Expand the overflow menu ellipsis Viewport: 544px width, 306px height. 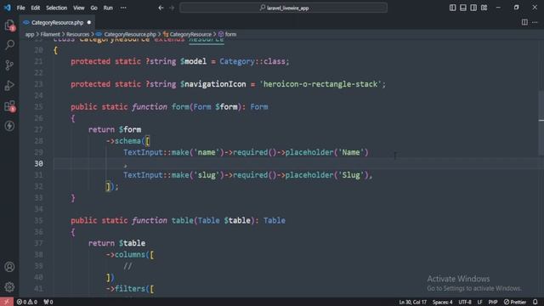click(123, 8)
